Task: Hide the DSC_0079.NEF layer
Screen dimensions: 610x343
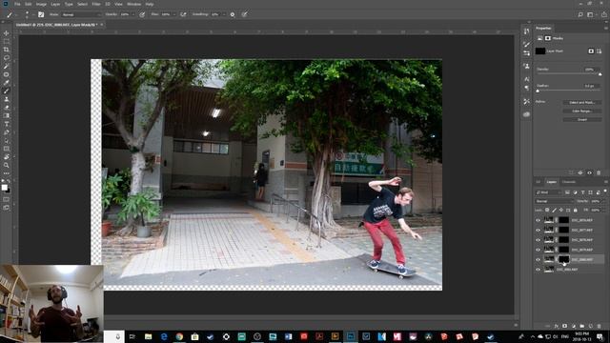Action: pyautogui.click(x=538, y=250)
